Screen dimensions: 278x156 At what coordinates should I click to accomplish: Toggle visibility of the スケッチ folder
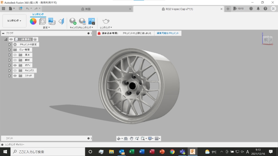coord(15,76)
